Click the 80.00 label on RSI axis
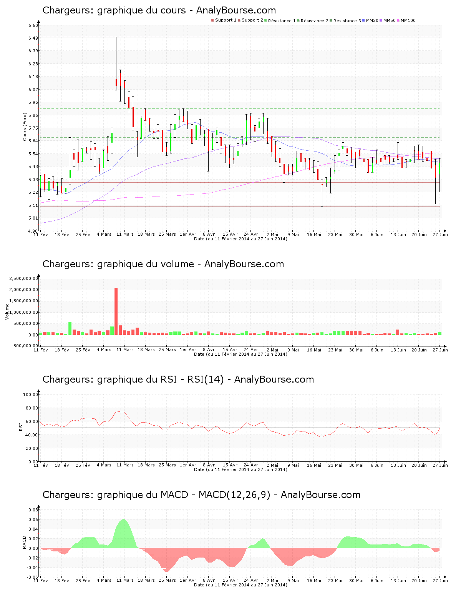 point(30,408)
